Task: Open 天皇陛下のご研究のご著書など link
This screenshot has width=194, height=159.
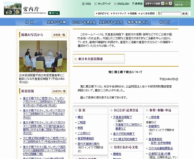Action: click(129, 127)
